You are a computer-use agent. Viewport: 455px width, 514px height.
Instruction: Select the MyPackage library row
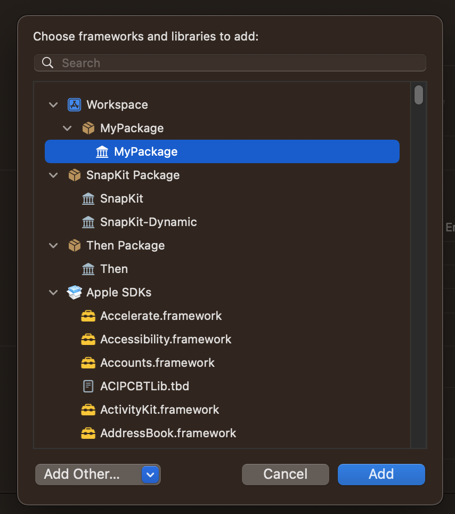tap(222, 151)
